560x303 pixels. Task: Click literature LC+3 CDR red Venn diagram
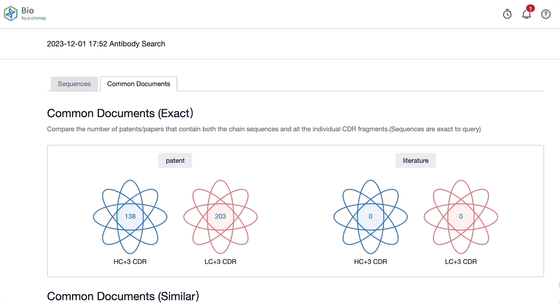[x=461, y=216]
